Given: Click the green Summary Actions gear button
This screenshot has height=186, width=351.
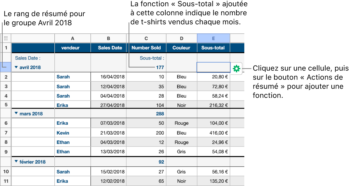Looking at the screenshot, I should [236, 69].
